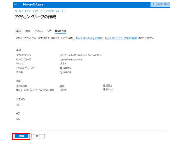181x146 pixels.
Task: Switch to the タグ tab
Action: (49, 31)
